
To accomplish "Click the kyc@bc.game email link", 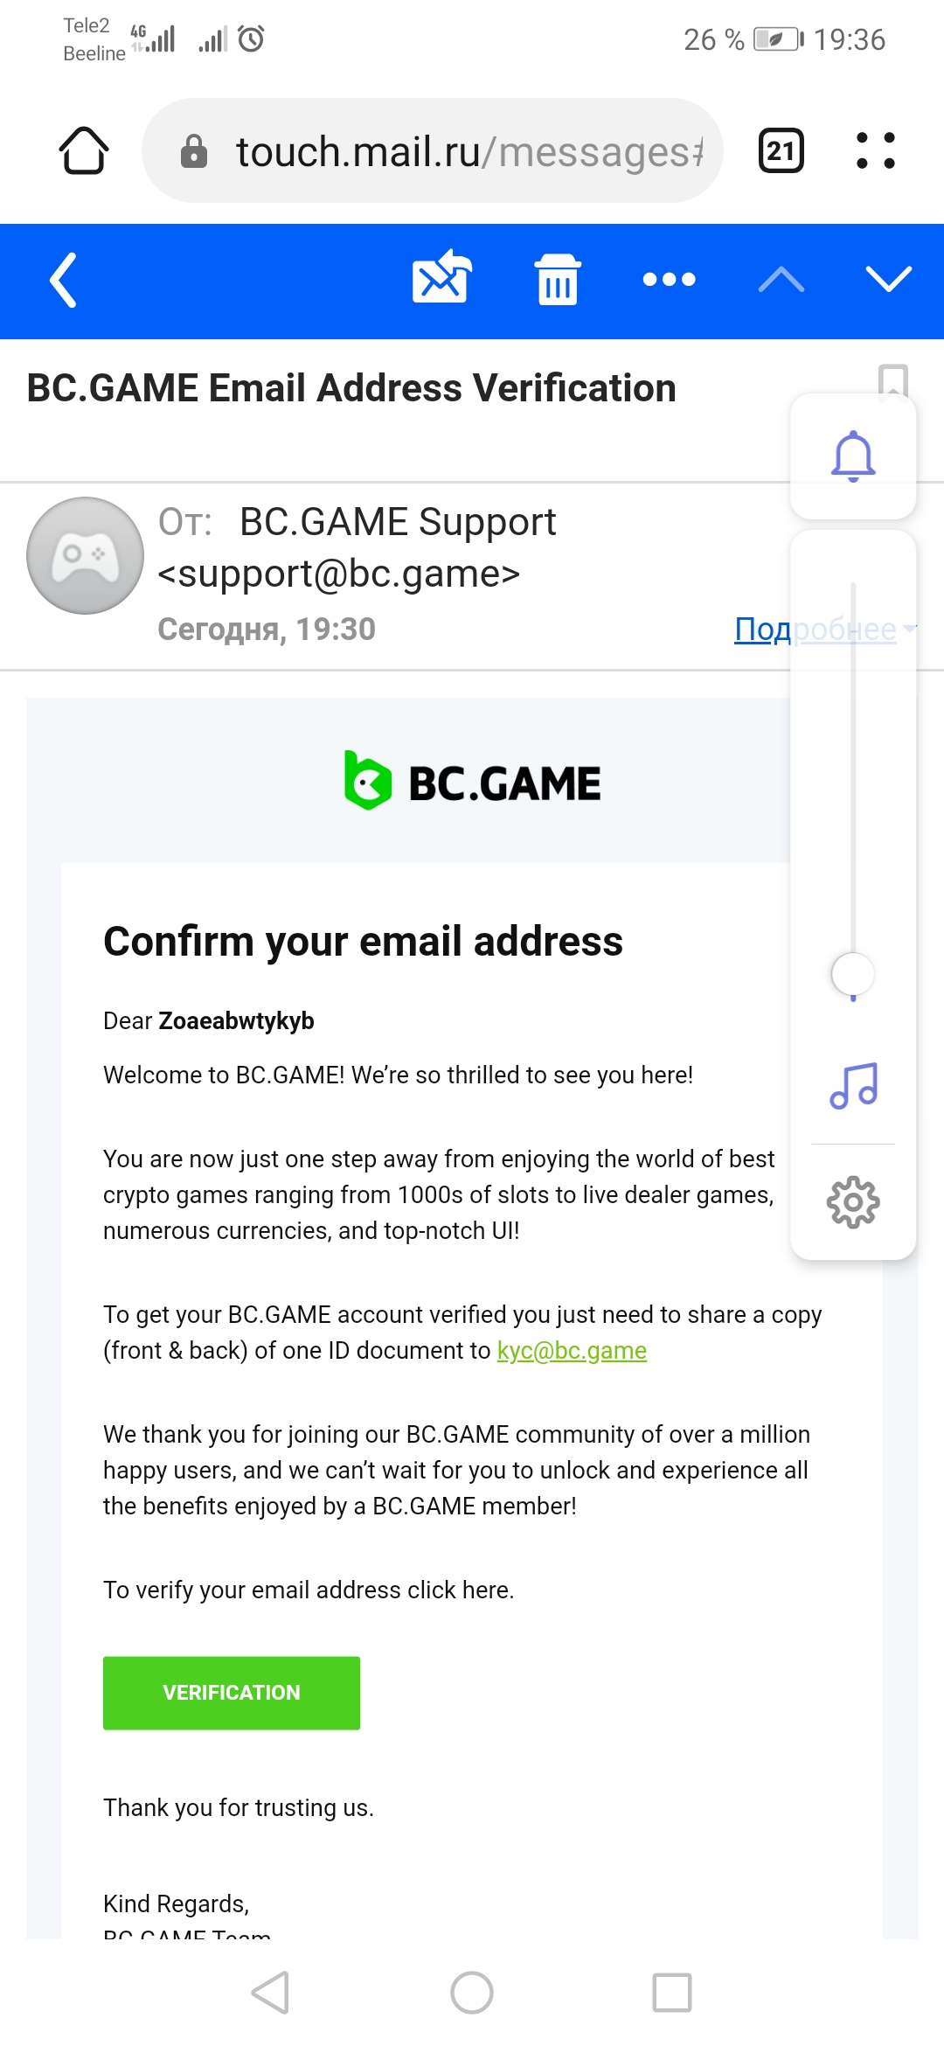I will click(572, 1351).
